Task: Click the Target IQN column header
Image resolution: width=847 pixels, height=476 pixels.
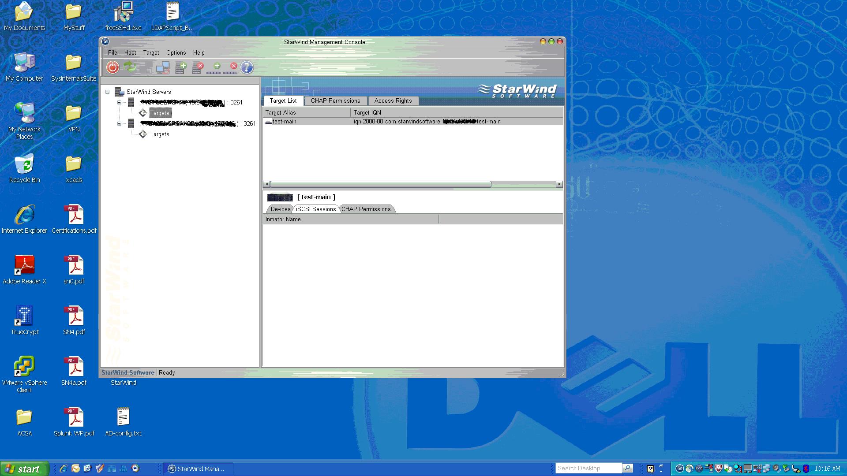Action: (457, 112)
